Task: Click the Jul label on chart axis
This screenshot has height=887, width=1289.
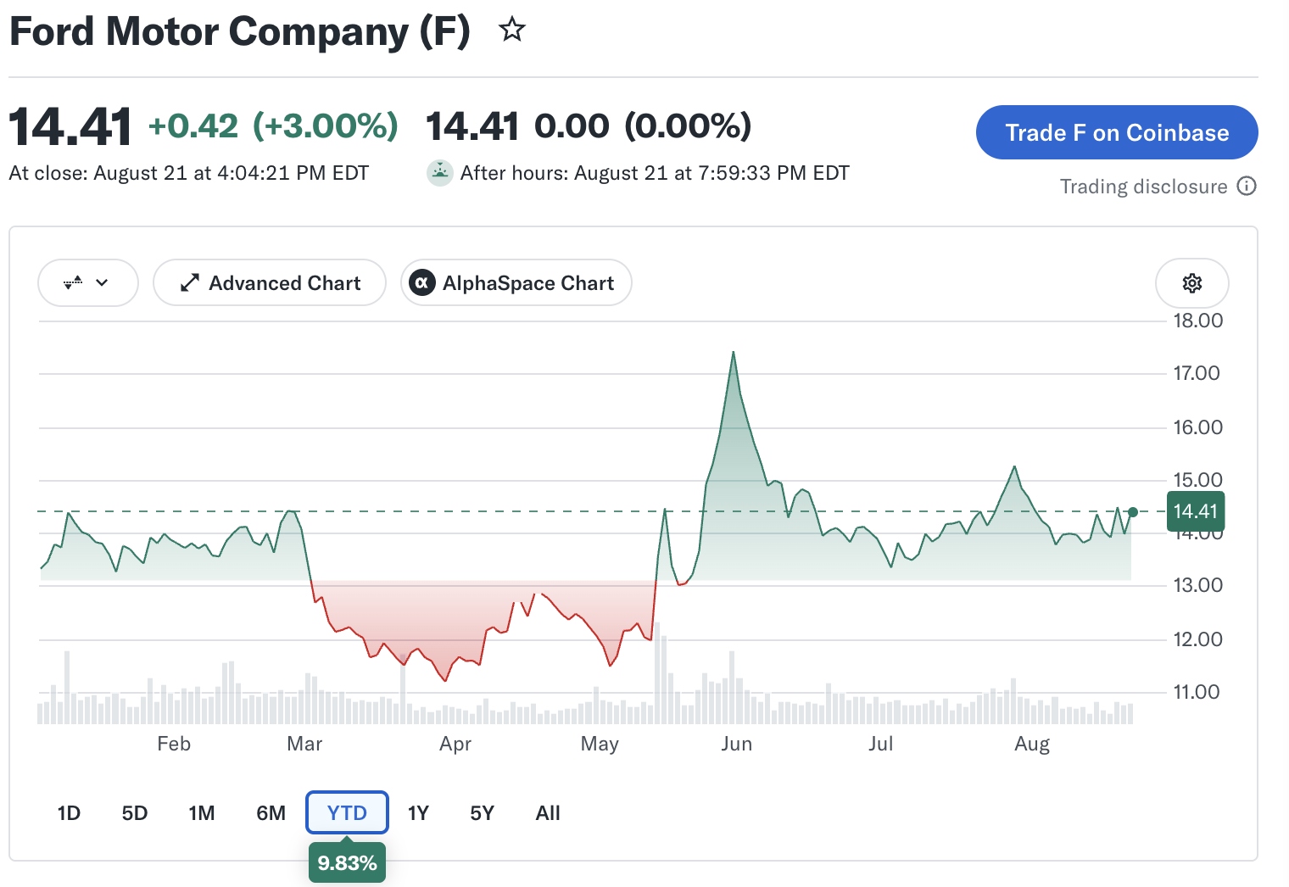Action: pyautogui.click(x=880, y=744)
